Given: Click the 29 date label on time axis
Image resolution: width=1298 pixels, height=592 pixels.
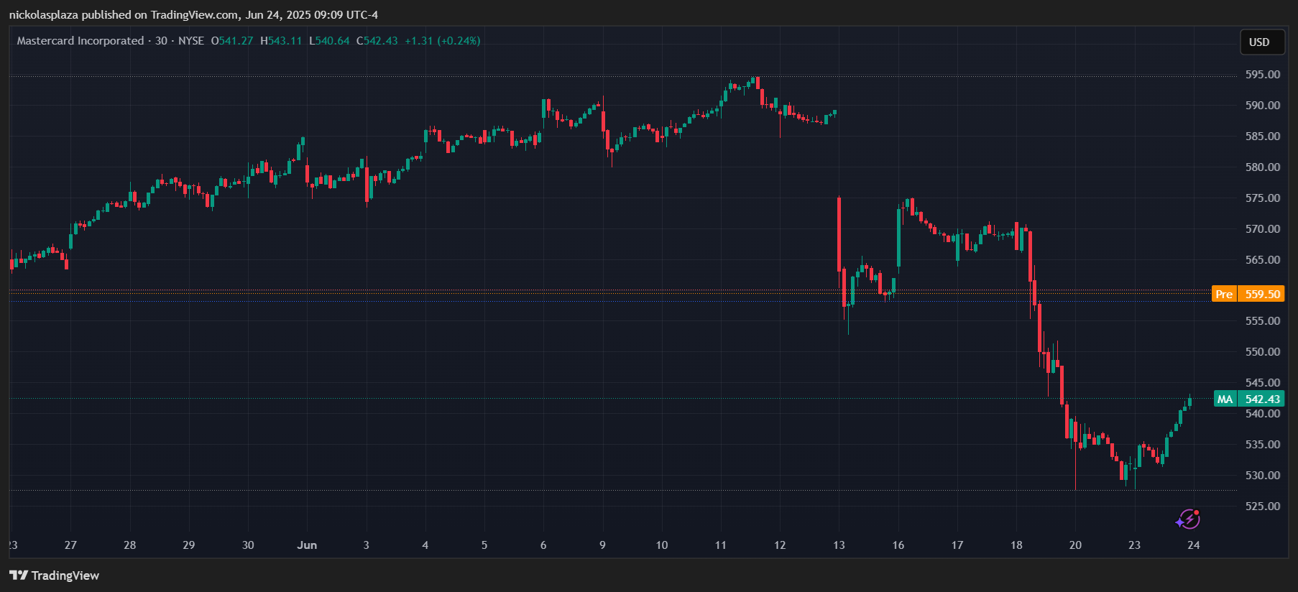Looking at the screenshot, I should pos(188,545).
